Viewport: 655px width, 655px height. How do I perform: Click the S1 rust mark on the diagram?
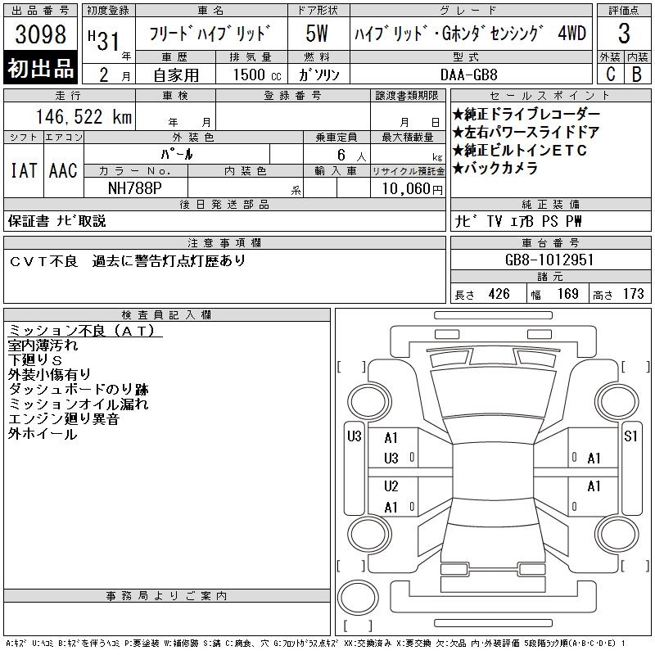click(x=630, y=436)
